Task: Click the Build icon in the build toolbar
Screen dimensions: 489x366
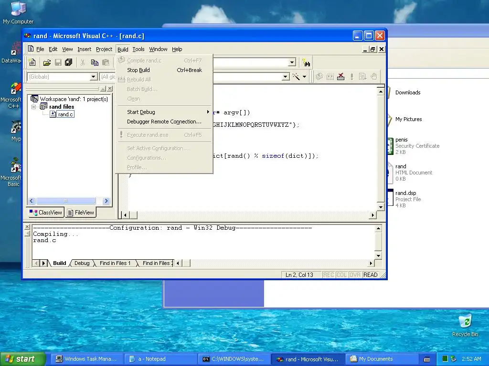Action: 330,77
